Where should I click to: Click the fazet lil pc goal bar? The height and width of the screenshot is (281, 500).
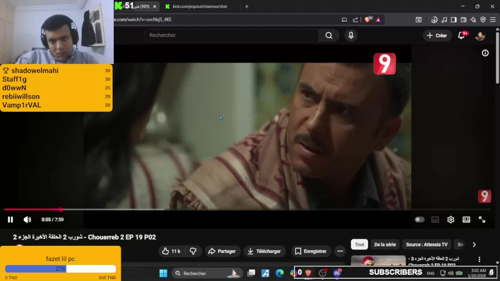tap(61, 269)
